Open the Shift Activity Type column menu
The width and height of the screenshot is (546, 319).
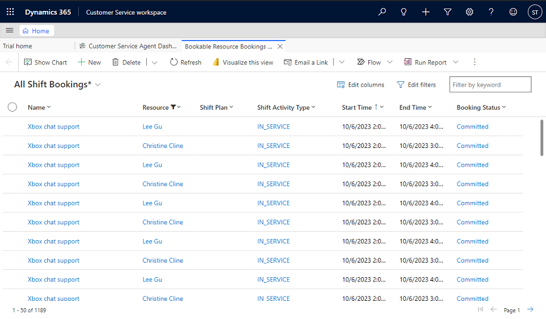[286, 107]
